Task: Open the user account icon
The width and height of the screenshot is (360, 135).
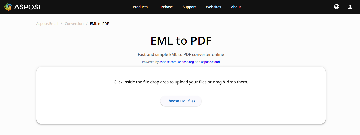Action: (x=350, y=7)
